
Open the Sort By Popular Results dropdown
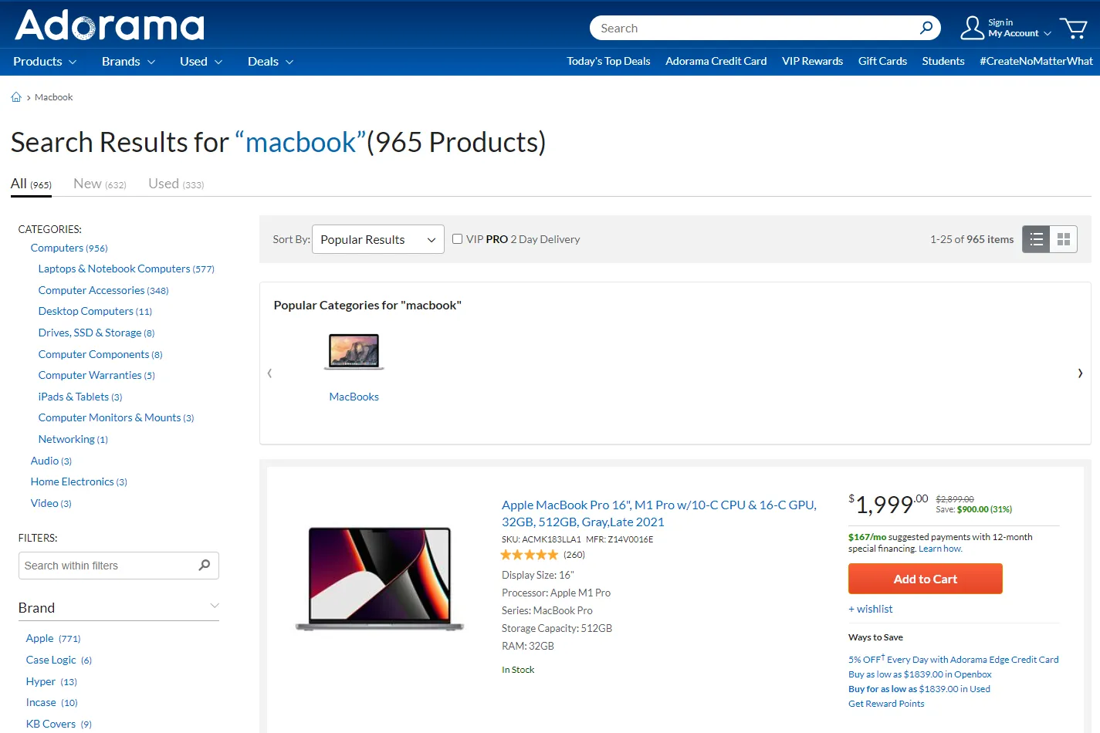click(x=377, y=239)
